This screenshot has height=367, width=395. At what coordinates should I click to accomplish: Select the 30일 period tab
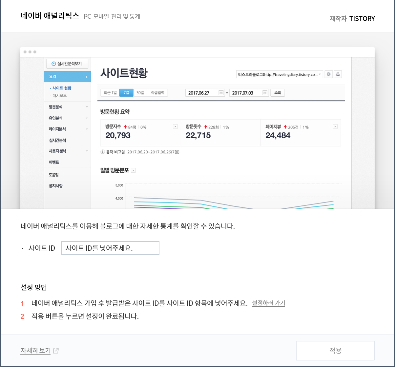(140, 93)
